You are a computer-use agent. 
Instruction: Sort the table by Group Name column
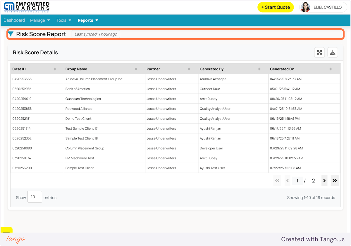pos(136,69)
